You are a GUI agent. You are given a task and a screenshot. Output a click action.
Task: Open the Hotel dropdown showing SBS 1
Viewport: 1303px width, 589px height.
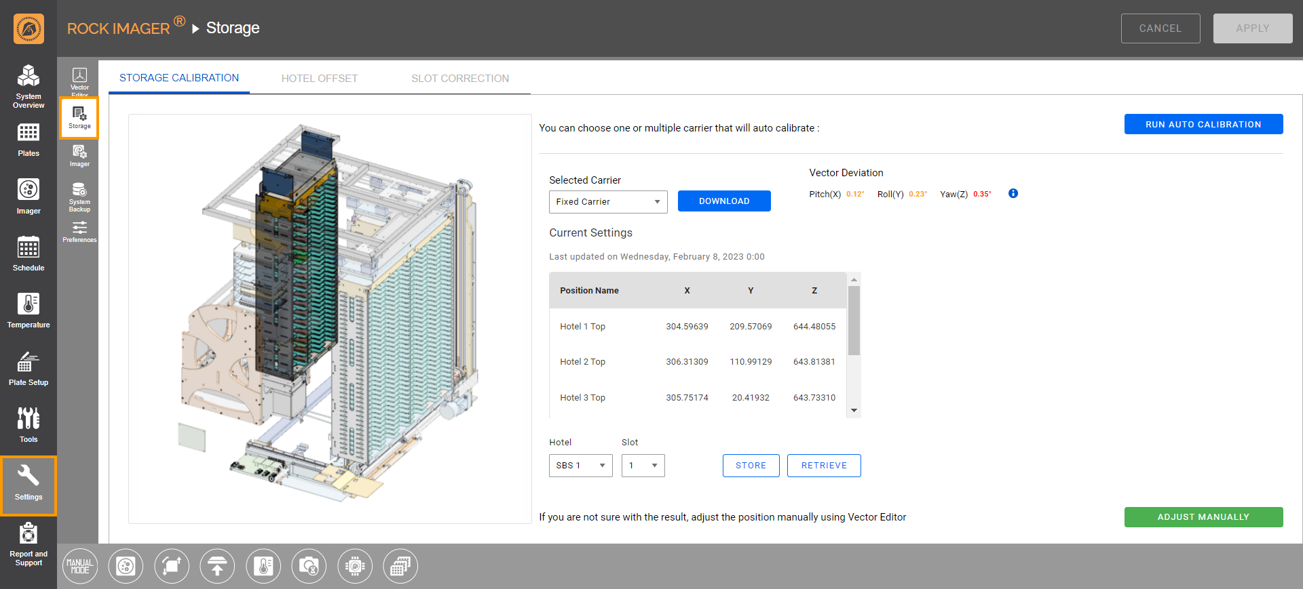coord(580,466)
